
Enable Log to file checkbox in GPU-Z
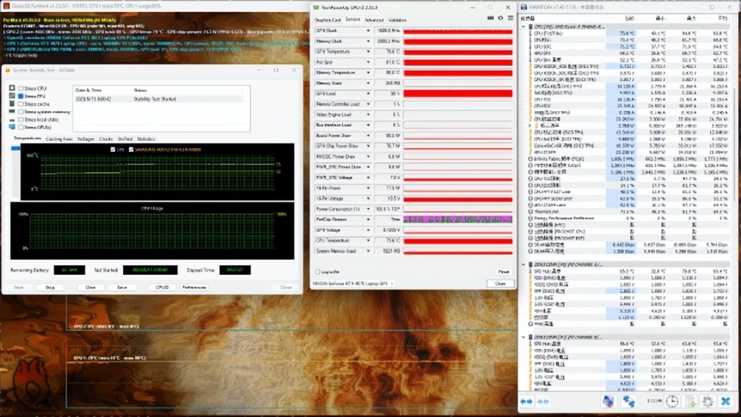click(317, 272)
